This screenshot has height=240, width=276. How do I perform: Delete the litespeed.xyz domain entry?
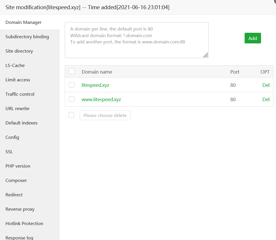[266, 85]
